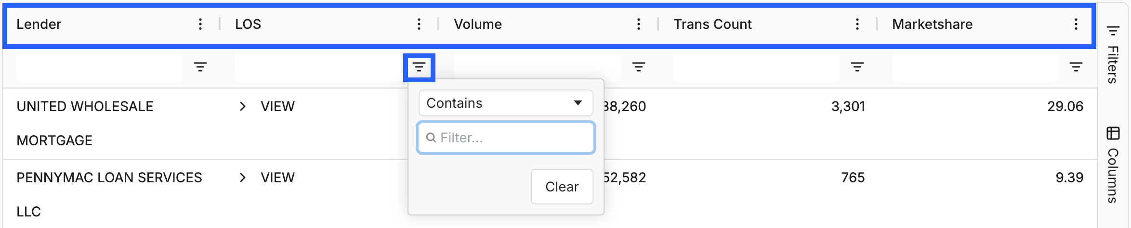Viewport: 1131px width, 228px height.
Task: Click the Lender column filter icon
Action: [x=200, y=67]
